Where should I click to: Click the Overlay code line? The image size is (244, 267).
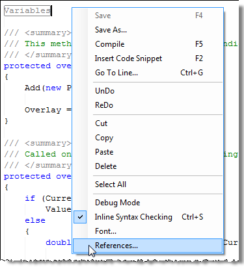tap(48, 110)
